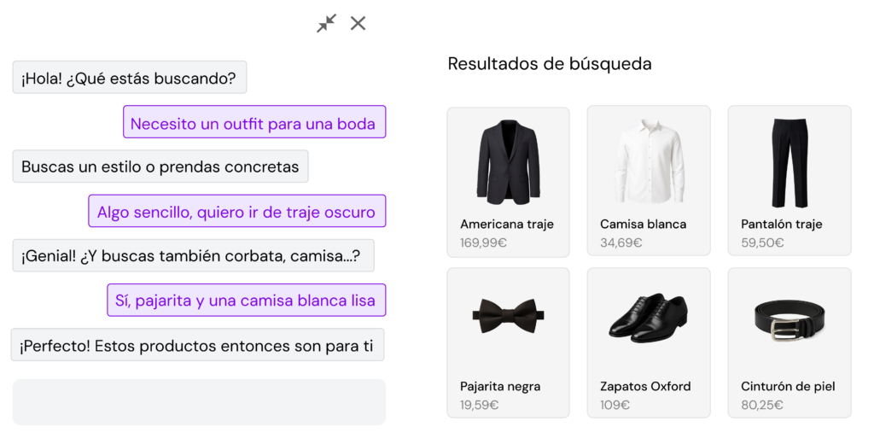Viewport: 874px width, 444px height.
Task: Click the 'Resultados de búsqueda' heading
Action: click(550, 64)
